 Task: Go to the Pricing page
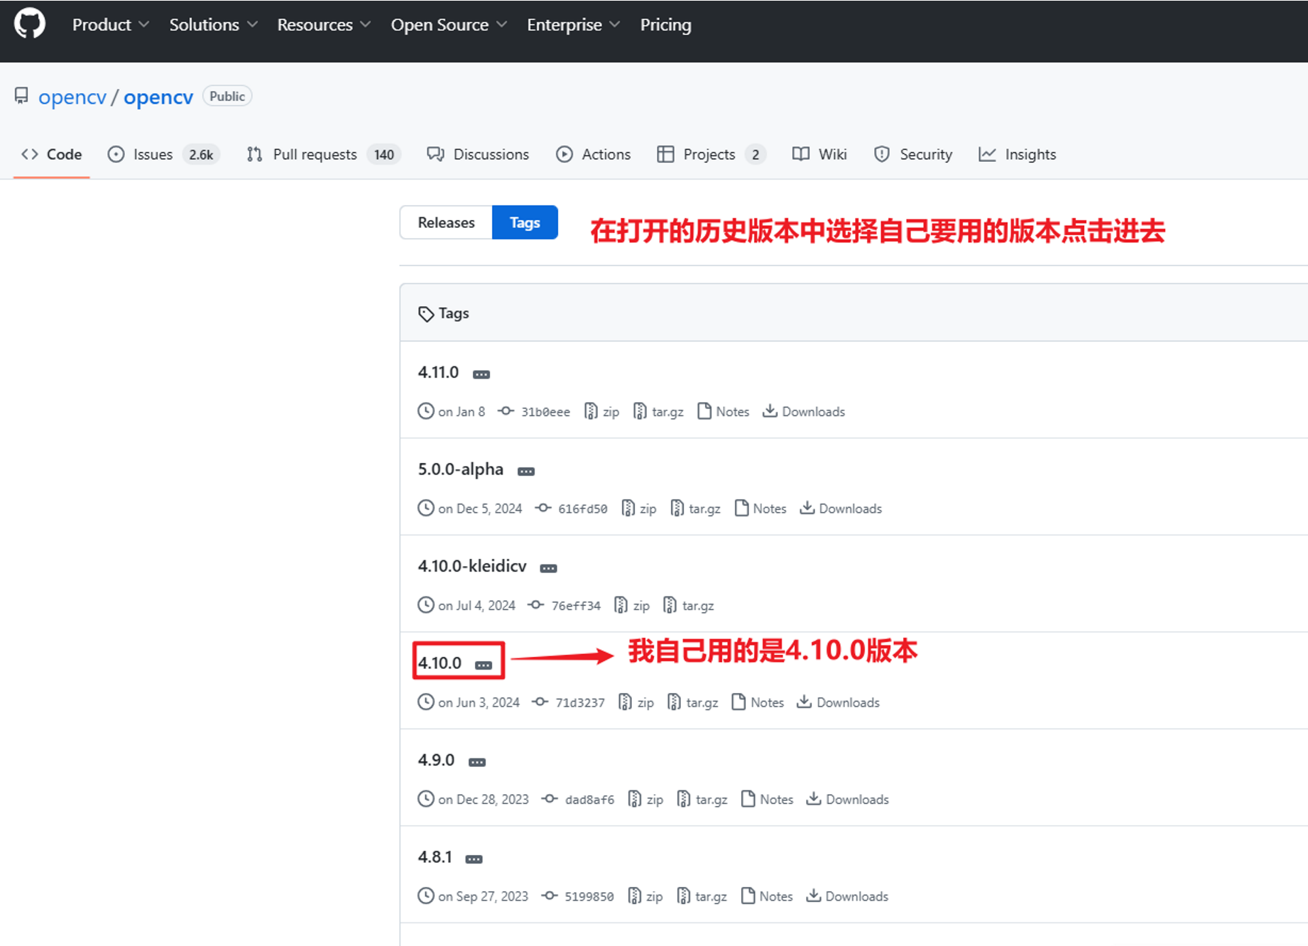[x=665, y=25]
